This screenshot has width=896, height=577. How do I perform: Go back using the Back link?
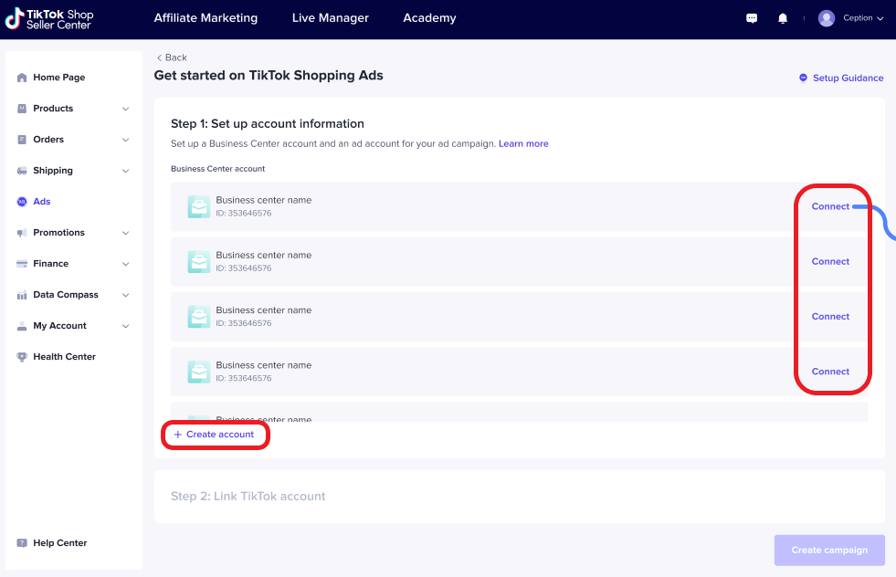[172, 58]
